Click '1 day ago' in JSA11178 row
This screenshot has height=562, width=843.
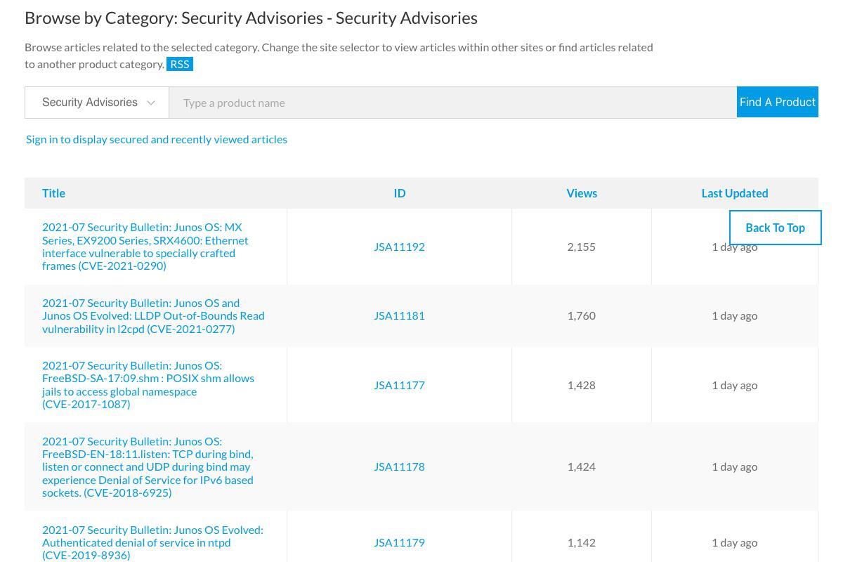click(735, 466)
